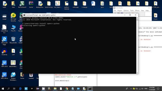Screen dimensions: 162x91
Task: Open Options menu in CamStudio
Action: pos(126,11)
